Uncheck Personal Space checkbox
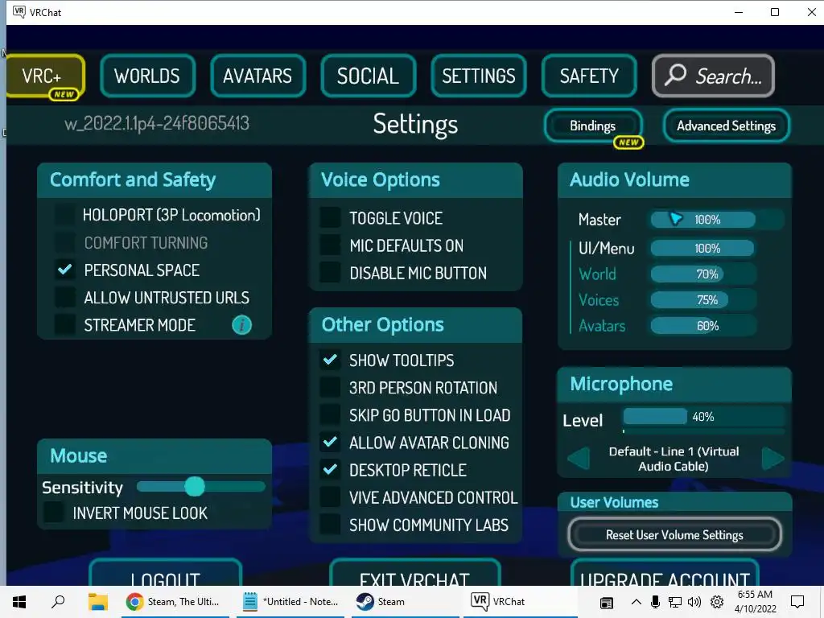 click(65, 270)
